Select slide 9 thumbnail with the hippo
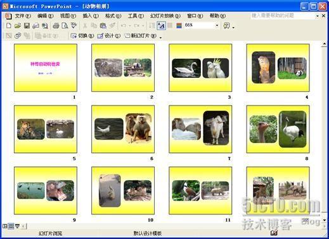Image resolution: width=329 pixels, height=239 pixels. pyautogui.click(x=46, y=191)
